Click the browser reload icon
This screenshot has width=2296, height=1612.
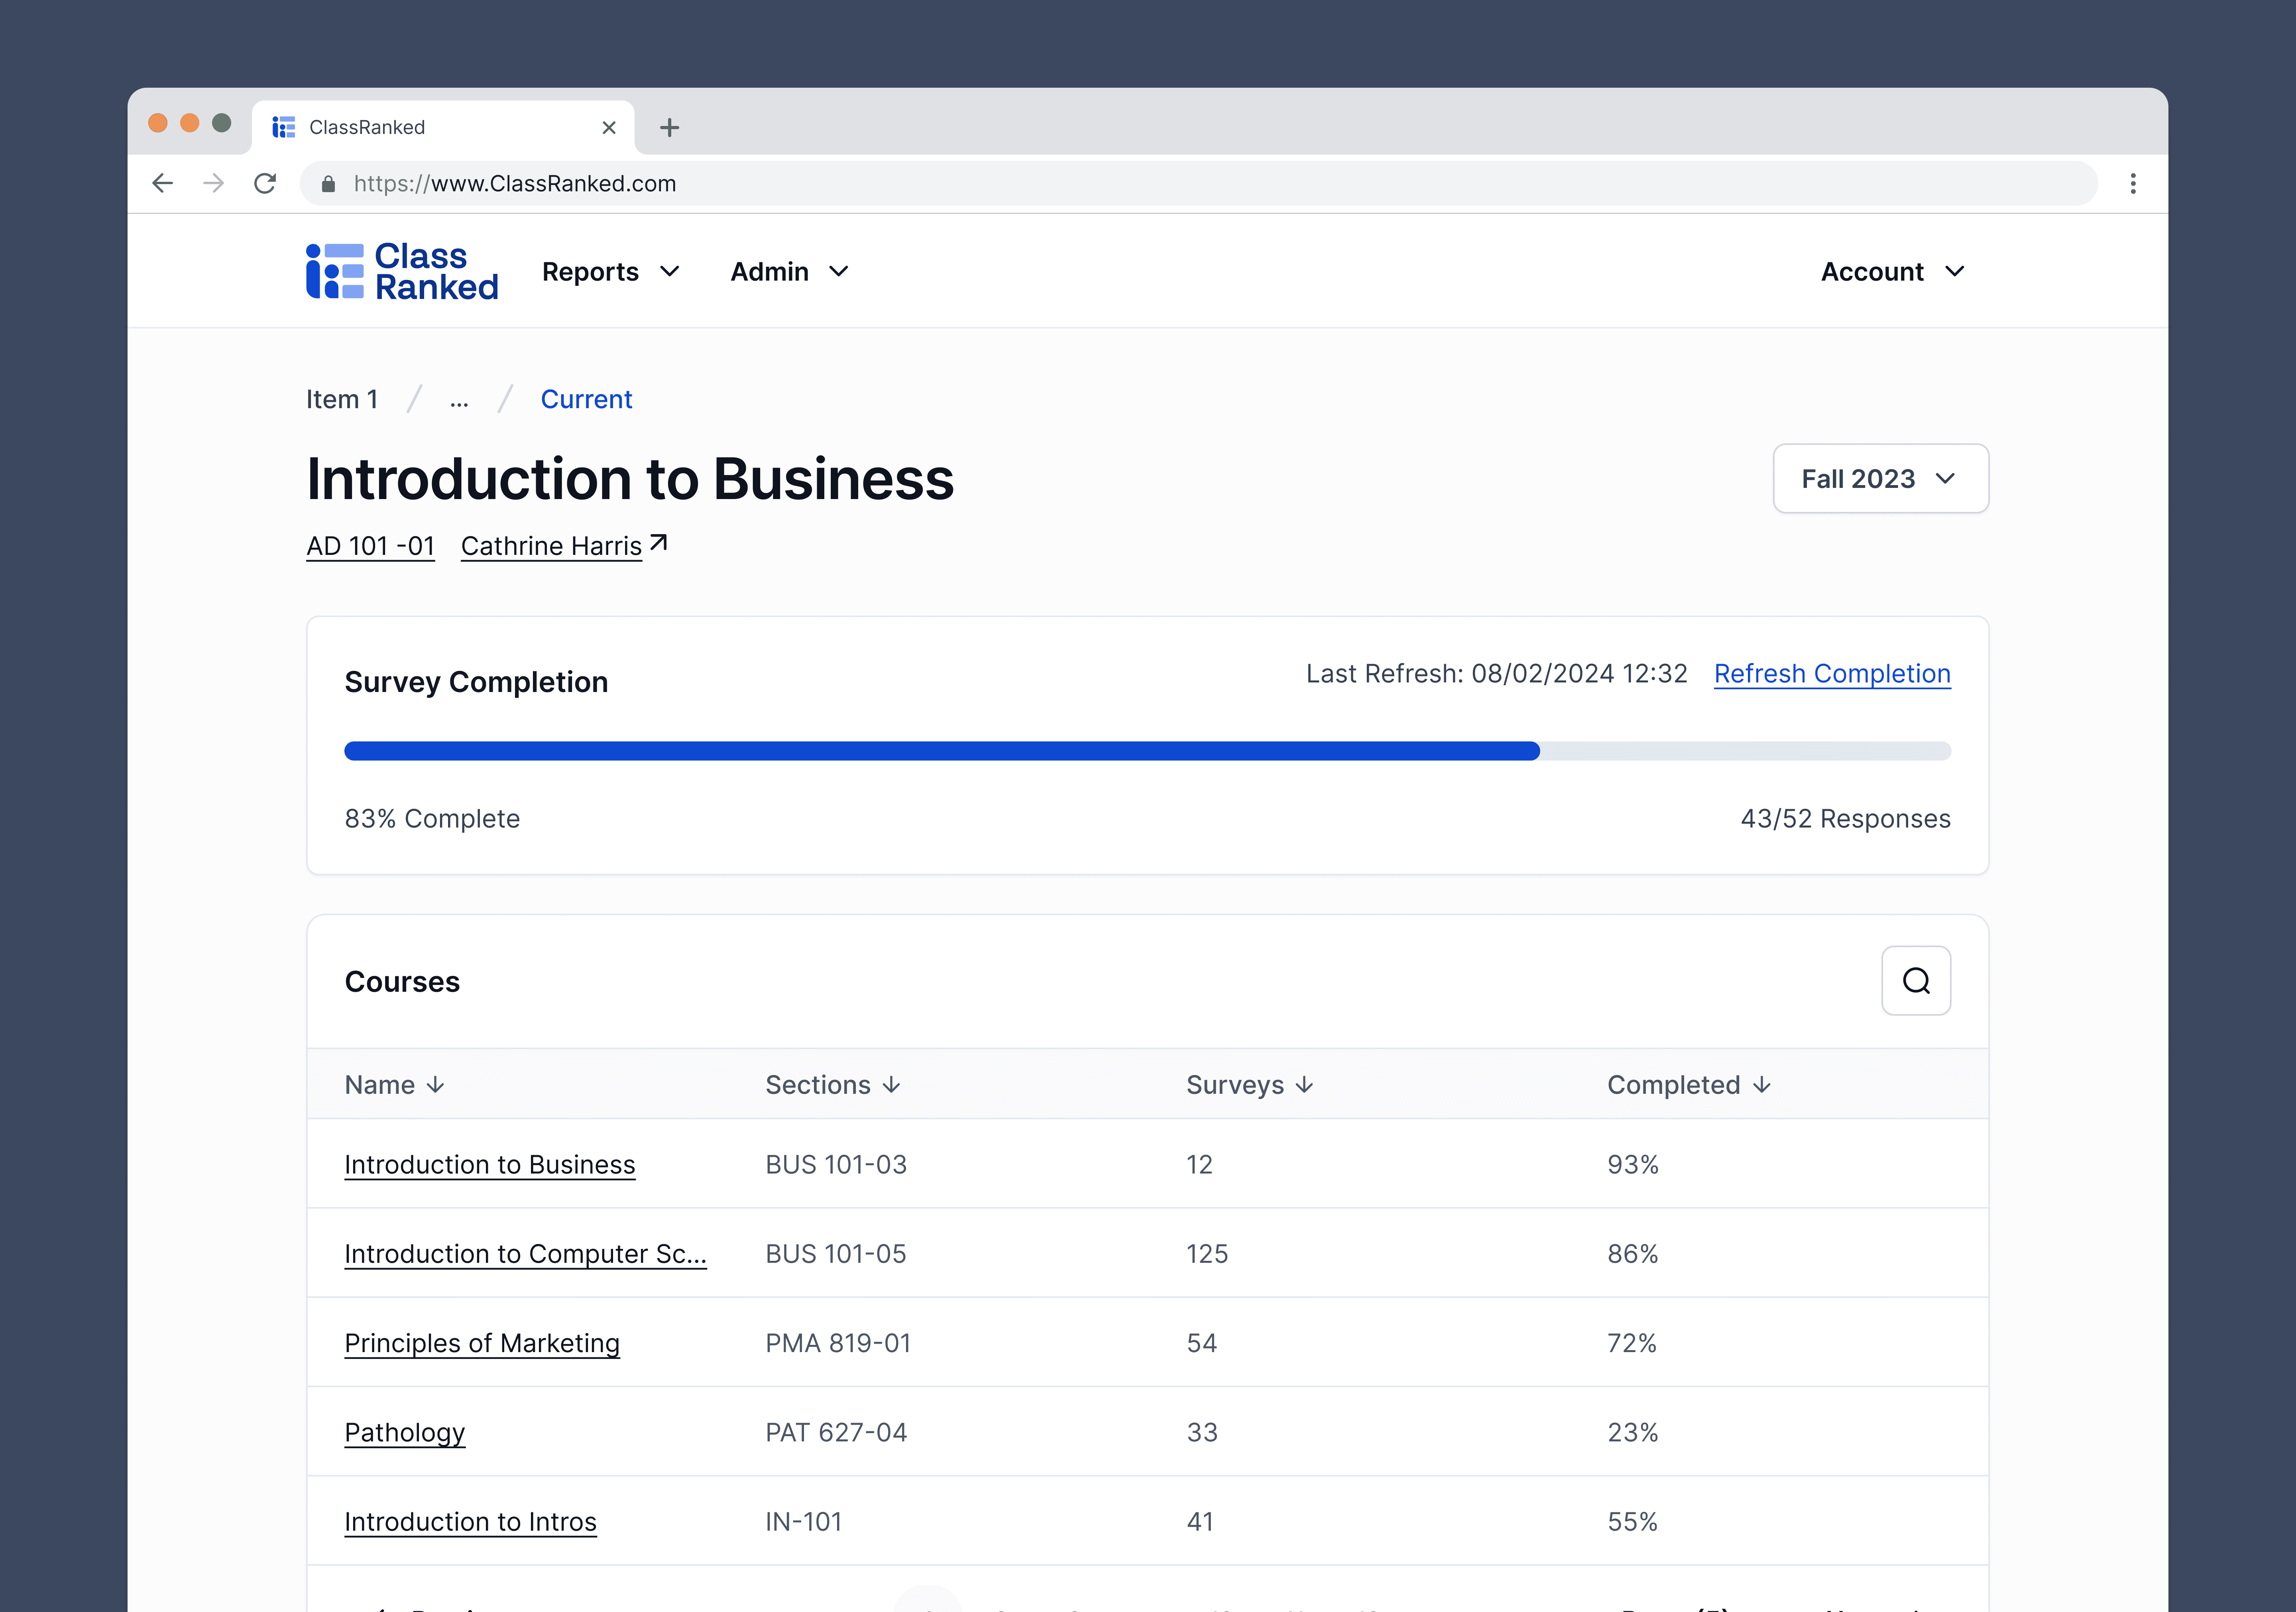point(265,183)
